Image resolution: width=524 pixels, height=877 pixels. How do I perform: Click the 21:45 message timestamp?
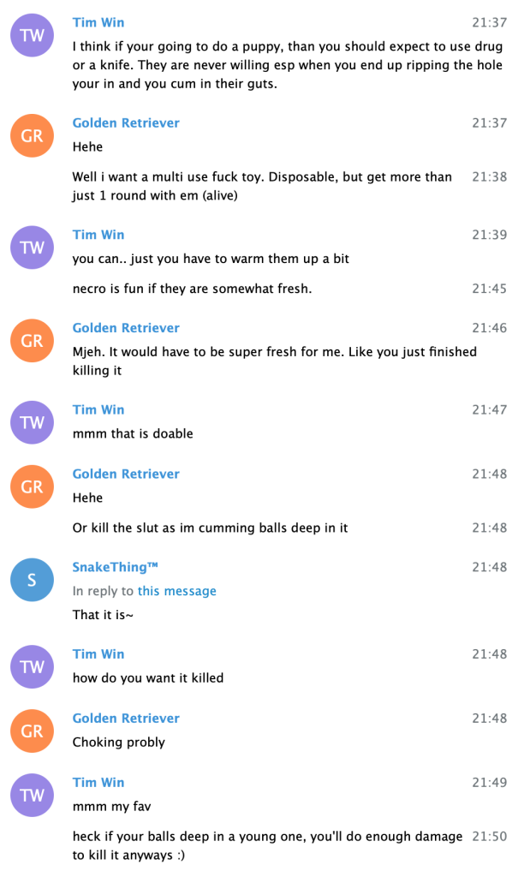point(489,289)
